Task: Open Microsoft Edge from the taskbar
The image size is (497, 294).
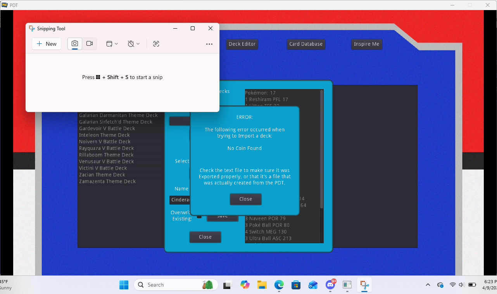Action: coord(279,285)
